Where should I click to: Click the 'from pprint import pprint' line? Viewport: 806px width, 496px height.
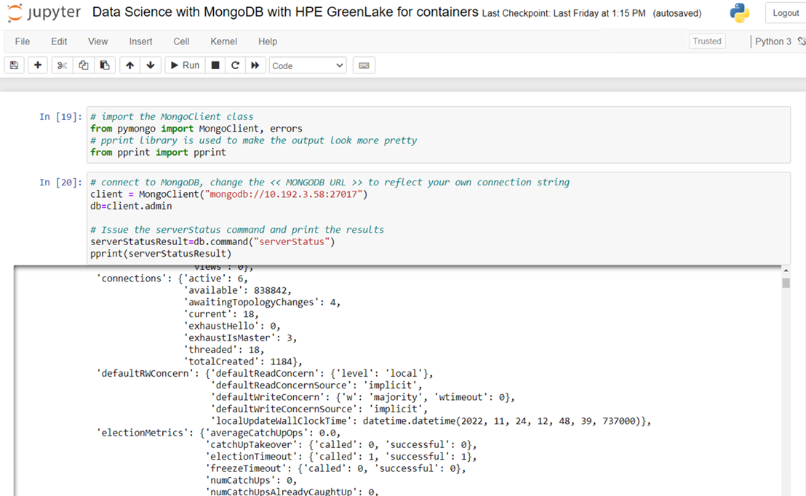[x=158, y=153]
